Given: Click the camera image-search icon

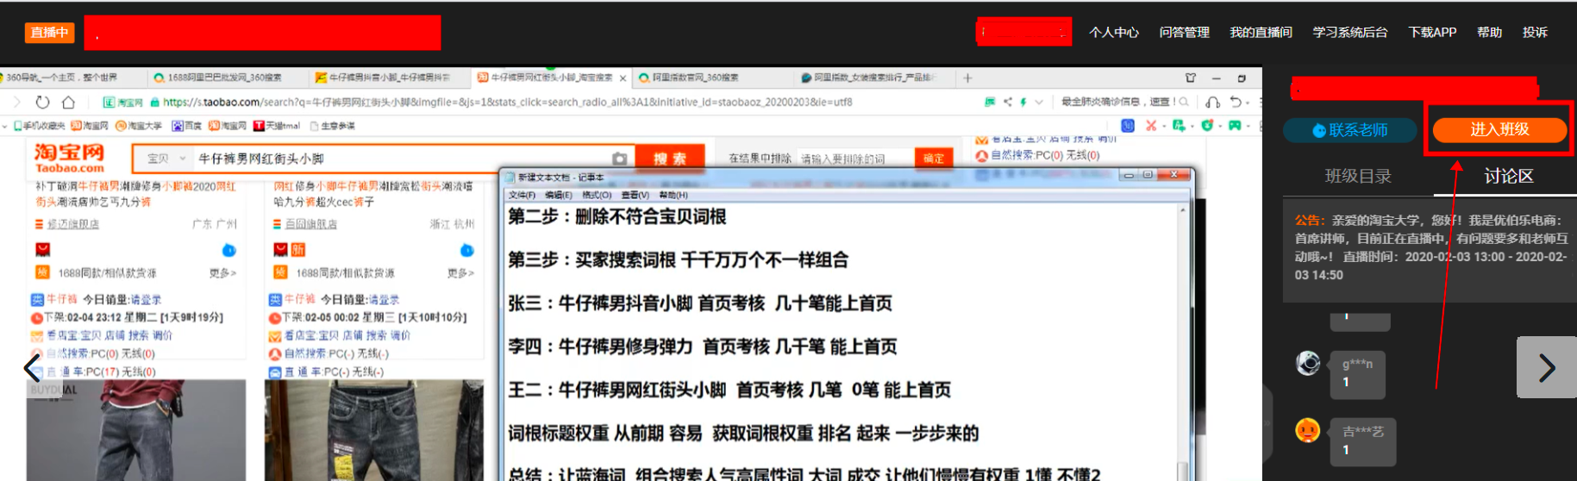Looking at the screenshot, I should (619, 159).
